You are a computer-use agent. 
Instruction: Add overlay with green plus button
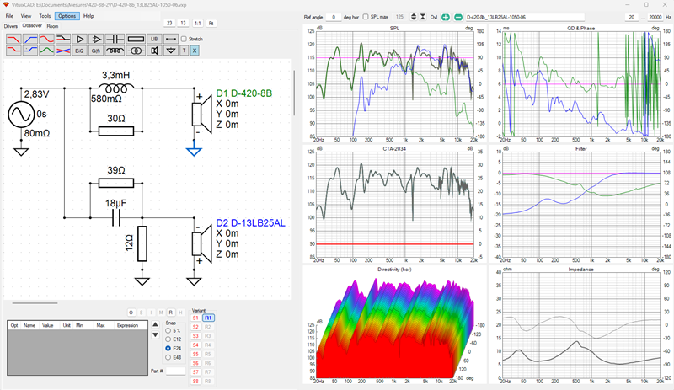(446, 17)
